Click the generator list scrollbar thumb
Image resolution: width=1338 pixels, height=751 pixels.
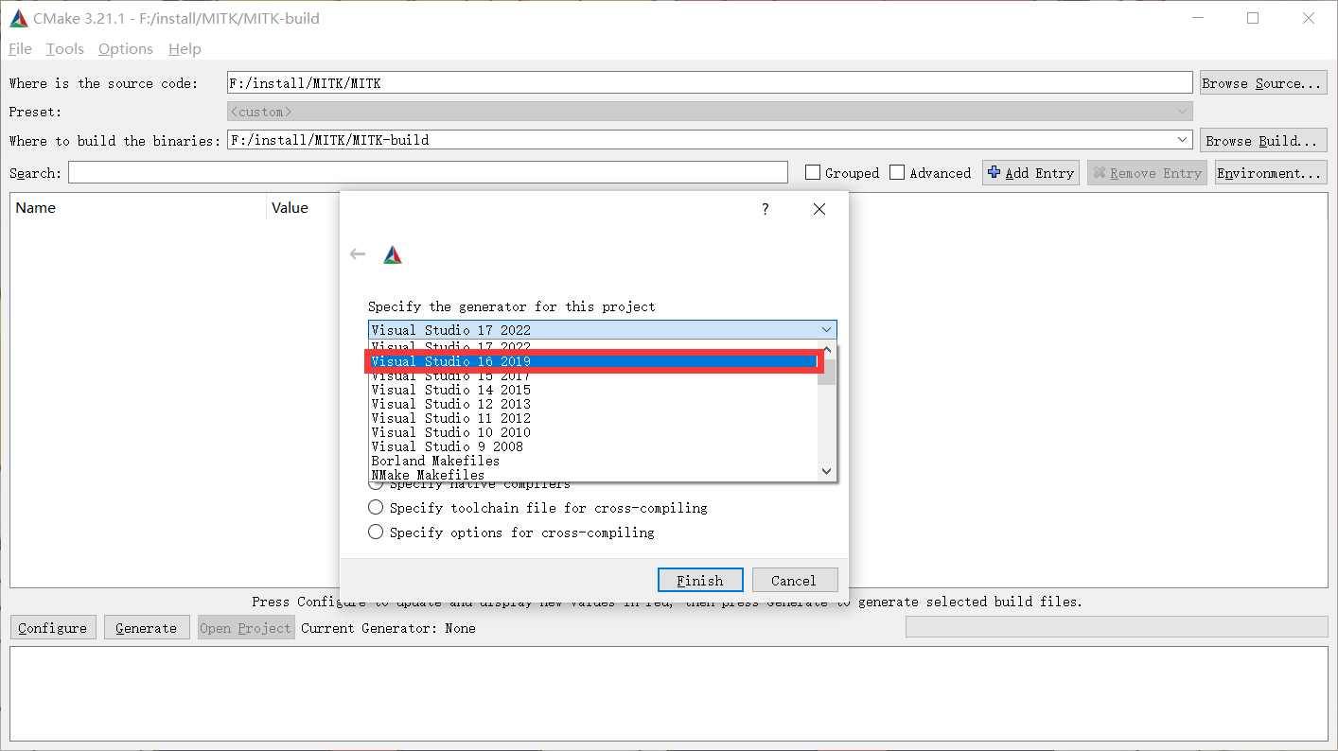click(x=827, y=372)
